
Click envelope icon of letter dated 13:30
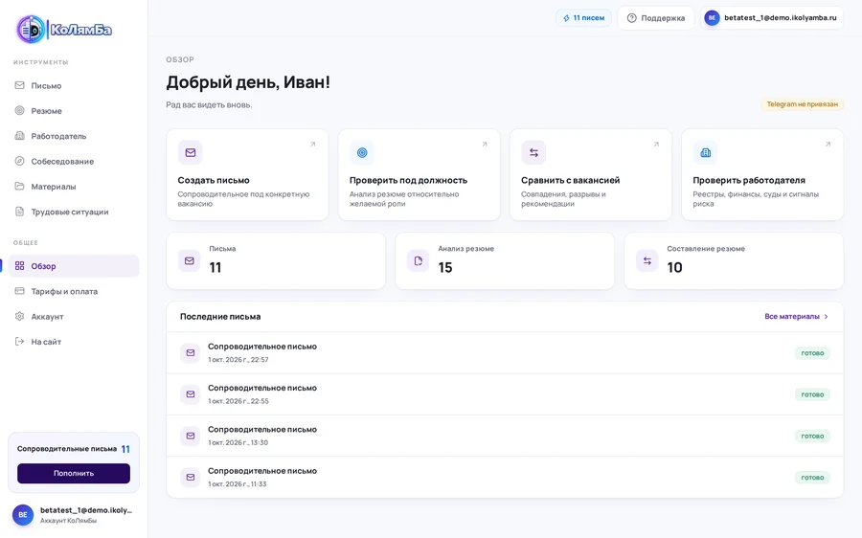191,436
